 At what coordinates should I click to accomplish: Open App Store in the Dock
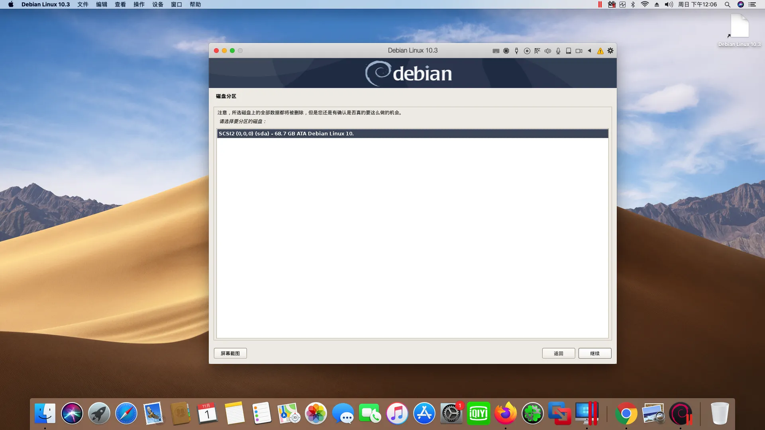point(424,413)
